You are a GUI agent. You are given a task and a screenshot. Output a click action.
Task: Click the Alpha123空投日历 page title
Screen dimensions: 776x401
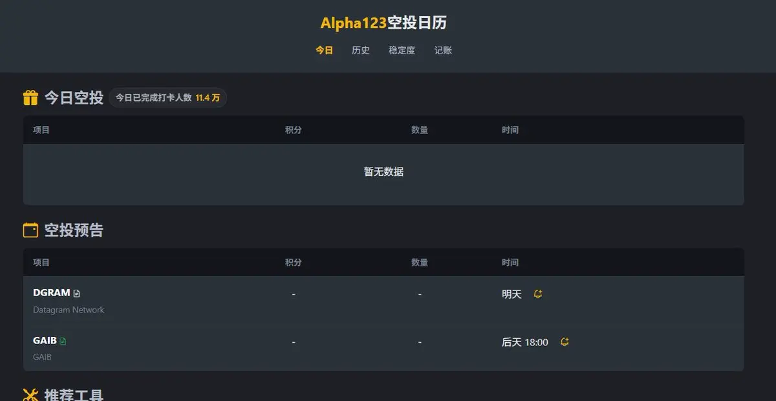tap(383, 23)
